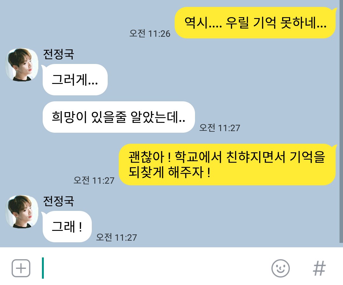Image resolution: width=343 pixels, height=285 pixels.
Task: Select the bubble '희망이 있을줄 알았는데..'
Action: [x=118, y=117]
